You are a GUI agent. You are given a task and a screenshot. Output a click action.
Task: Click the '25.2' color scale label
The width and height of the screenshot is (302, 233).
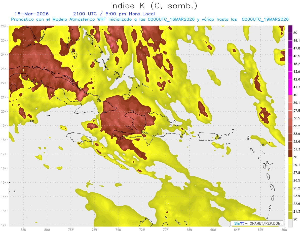click(x=297, y=188)
